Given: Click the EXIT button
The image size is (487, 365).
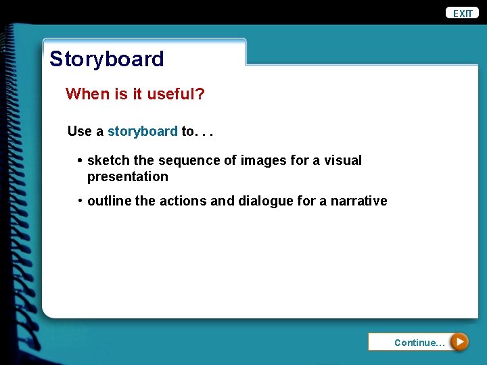Looking at the screenshot, I should [x=462, y=13].
